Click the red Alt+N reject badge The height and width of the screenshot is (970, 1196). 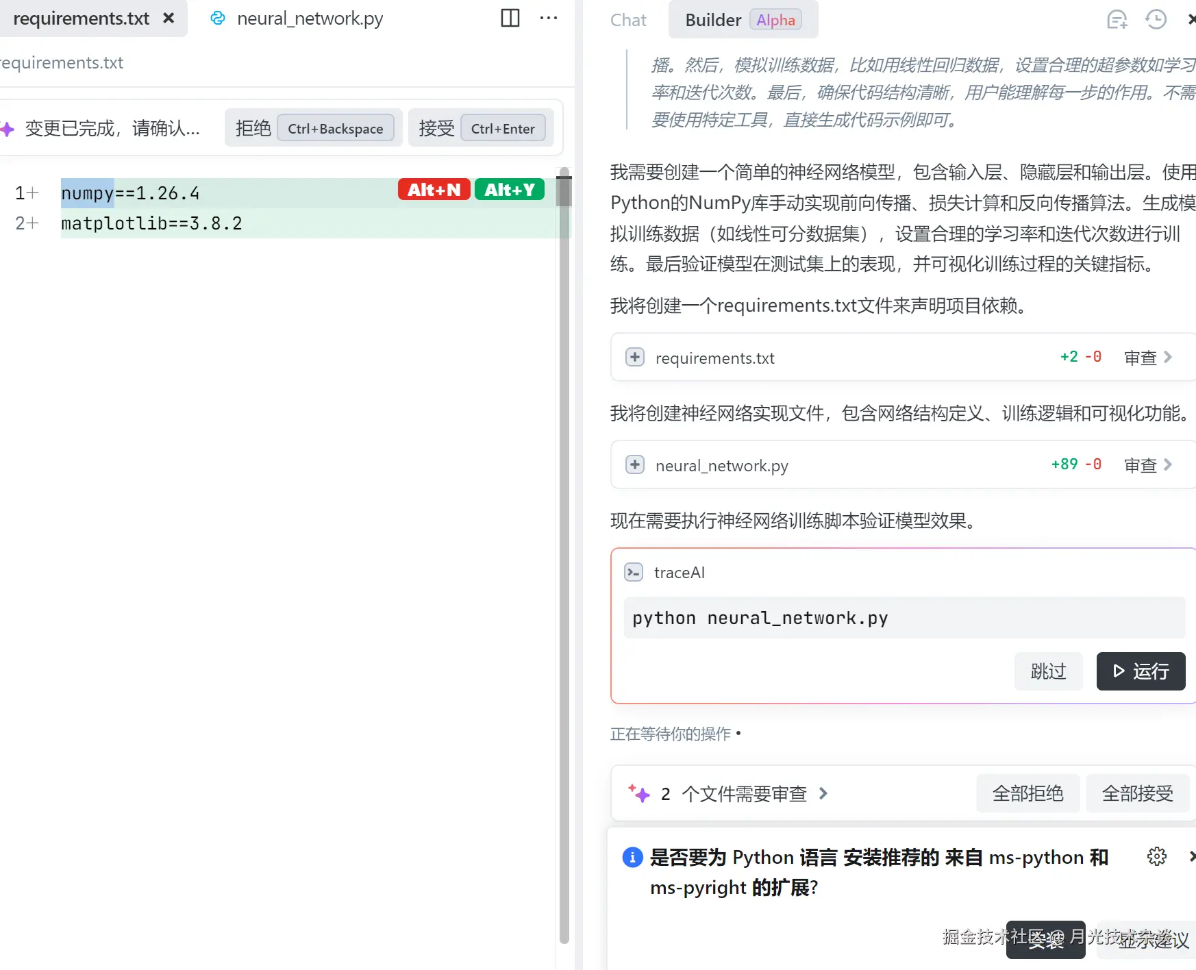click(434, 190)
